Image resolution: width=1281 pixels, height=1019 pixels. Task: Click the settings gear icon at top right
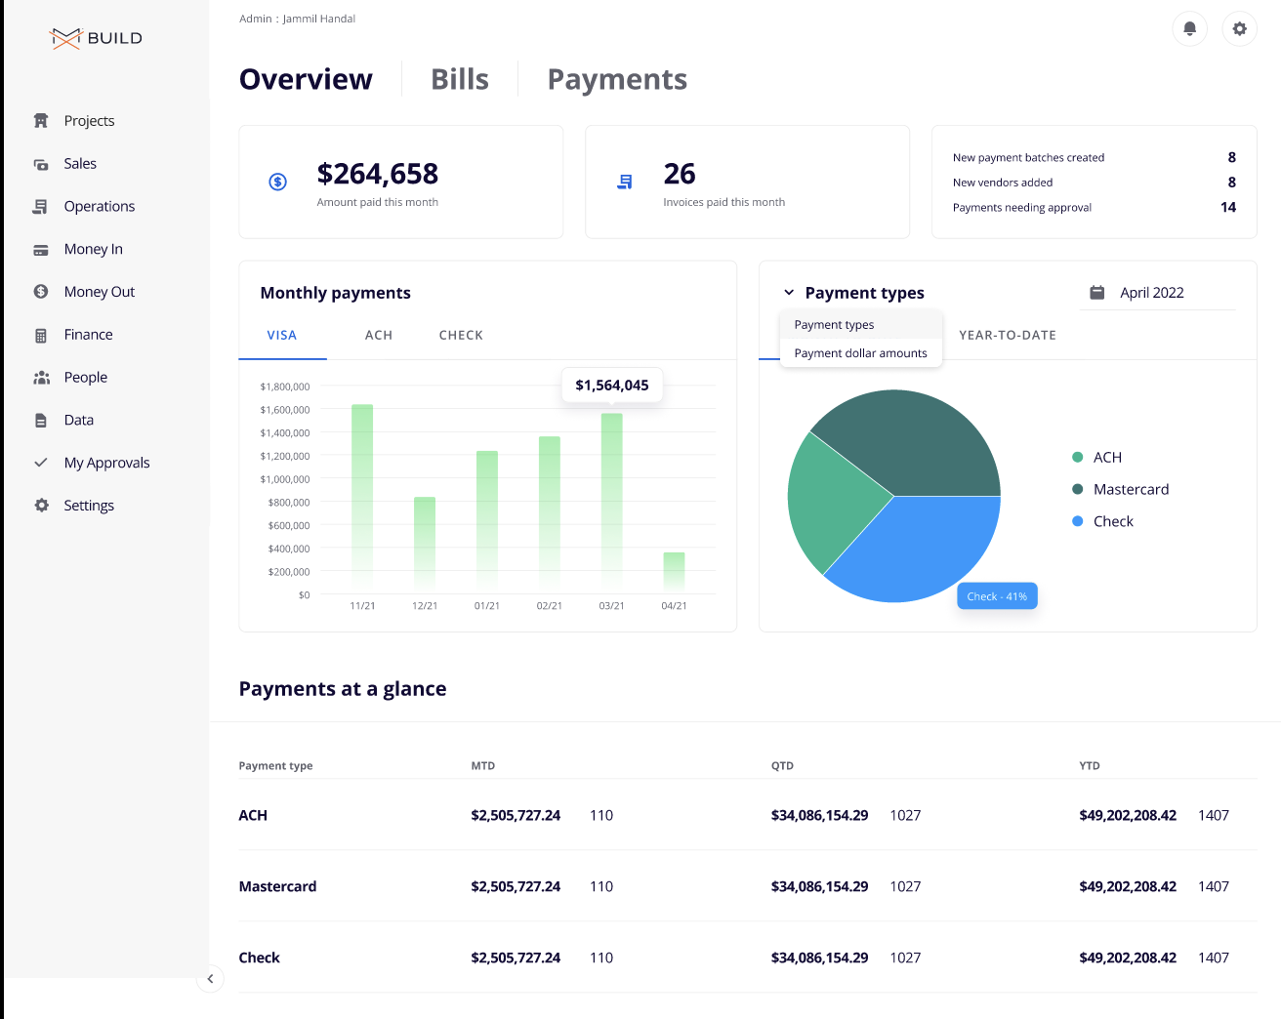point(1239,29)
